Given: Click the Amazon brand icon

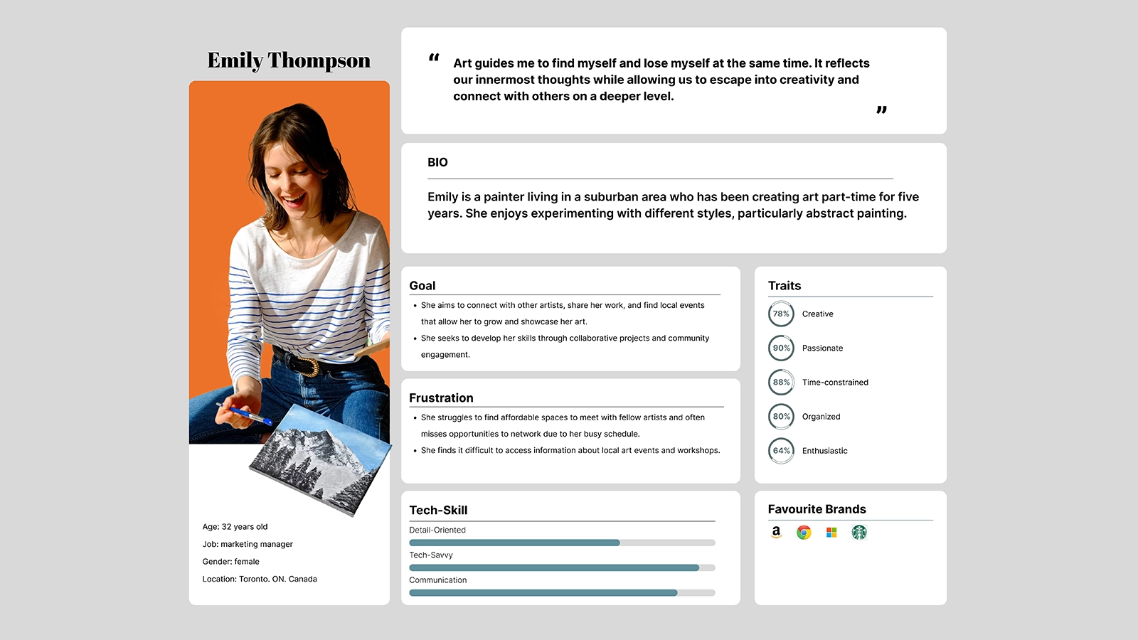Looking at the screenshot, I should (x=776, y=532).
